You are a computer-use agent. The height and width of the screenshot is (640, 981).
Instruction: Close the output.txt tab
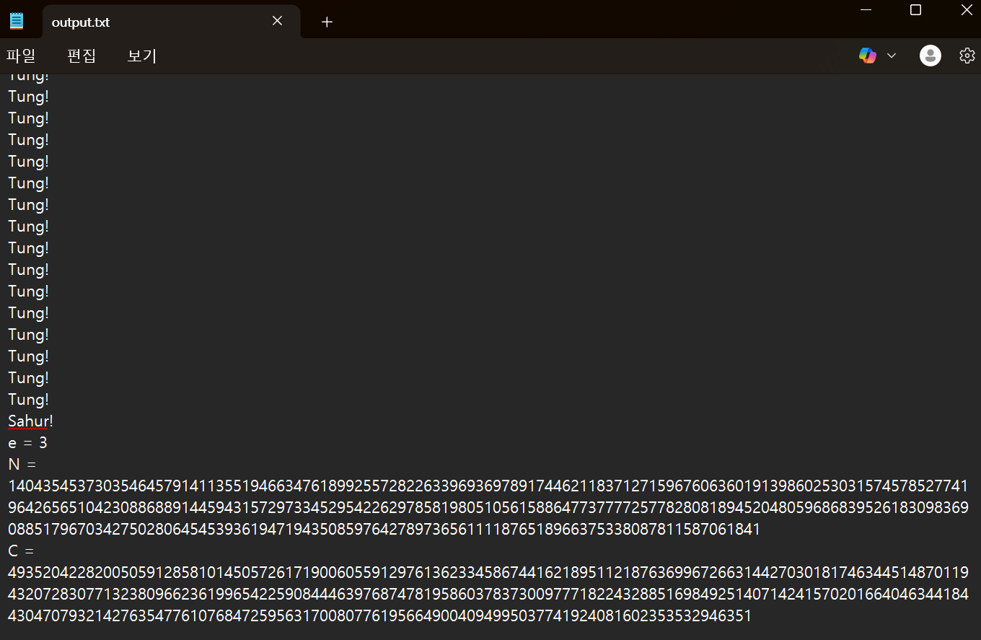coord(277,21)
